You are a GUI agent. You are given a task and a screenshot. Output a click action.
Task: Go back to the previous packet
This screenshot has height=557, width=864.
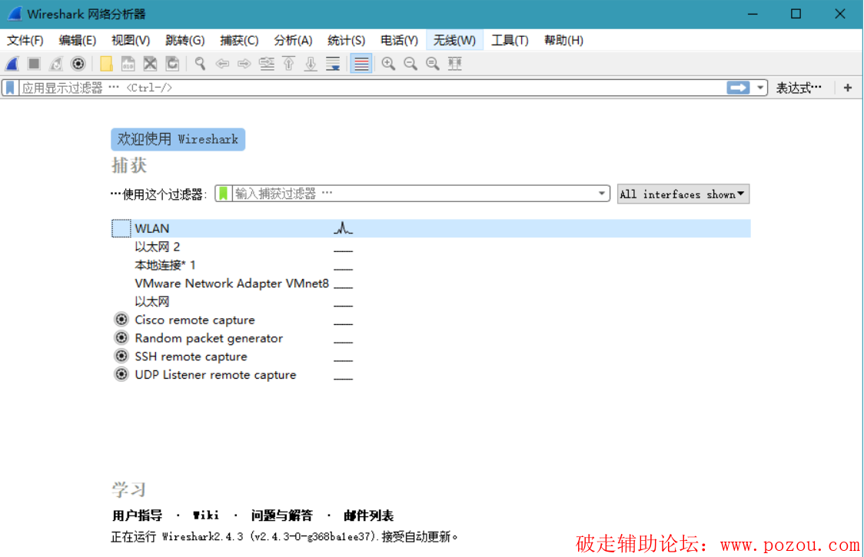(222, 64)
